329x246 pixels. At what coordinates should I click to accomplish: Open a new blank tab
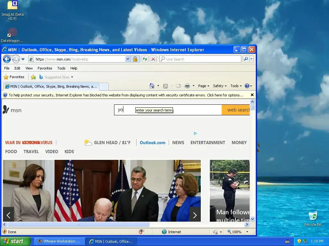tap(104, 86)
